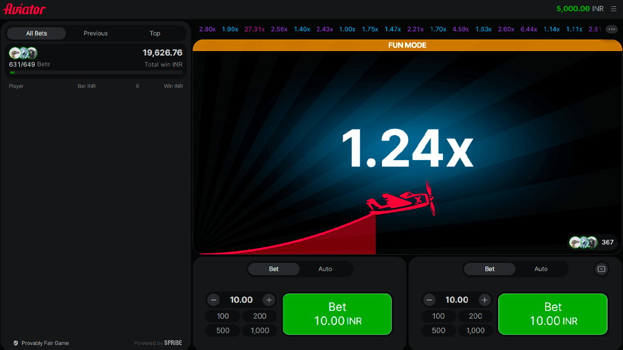Switch left bet panel to Auto mode
Image resolution: width=623 pixels, height=350 pixels.
click(325, 269)
